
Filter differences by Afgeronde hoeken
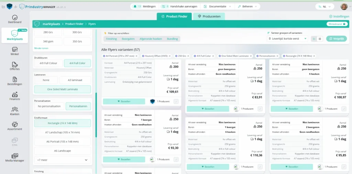tap(151, 39)
